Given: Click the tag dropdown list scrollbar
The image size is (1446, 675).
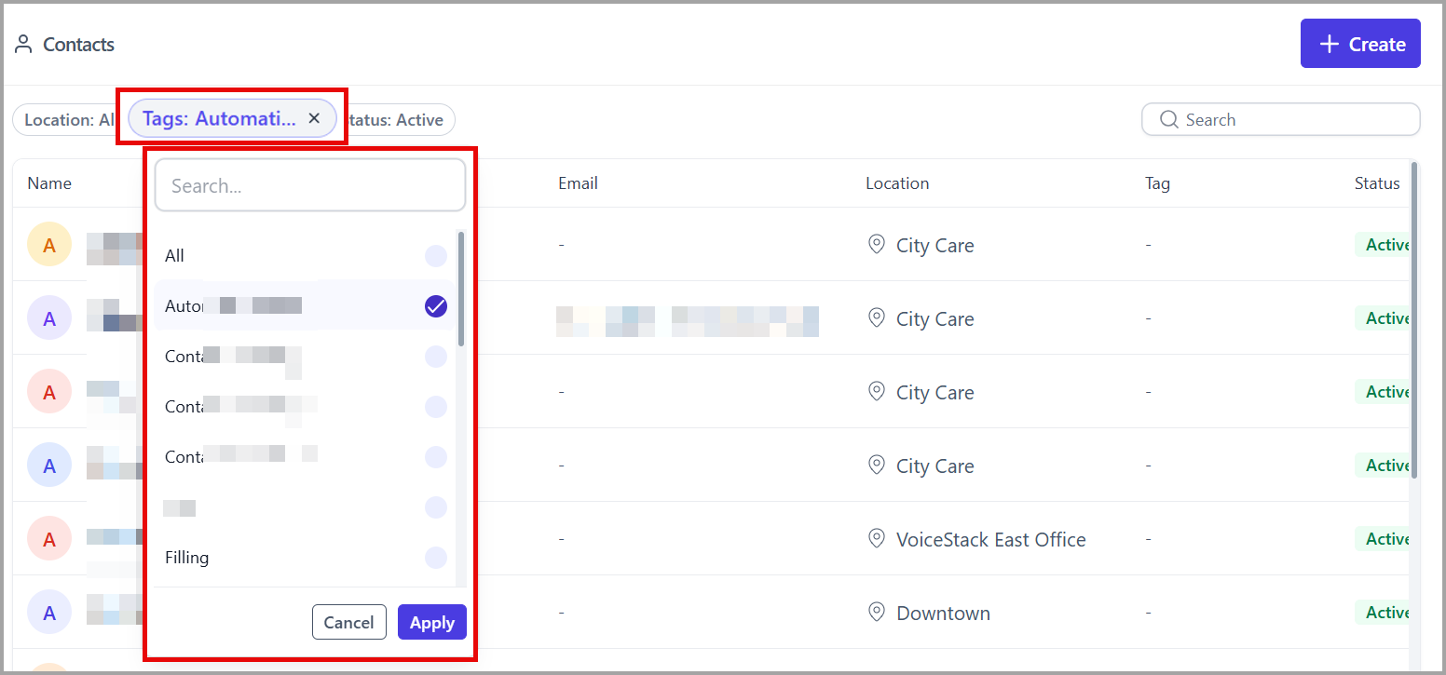Looking at the screenshot, I should [x=461, y=289].
